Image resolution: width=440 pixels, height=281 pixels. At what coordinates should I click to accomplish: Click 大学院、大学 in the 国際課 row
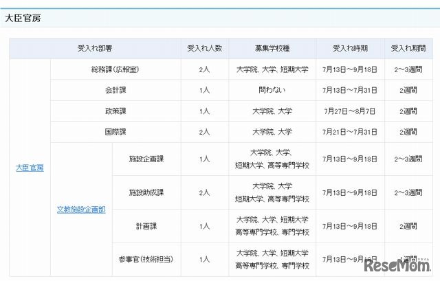point(272,132)
